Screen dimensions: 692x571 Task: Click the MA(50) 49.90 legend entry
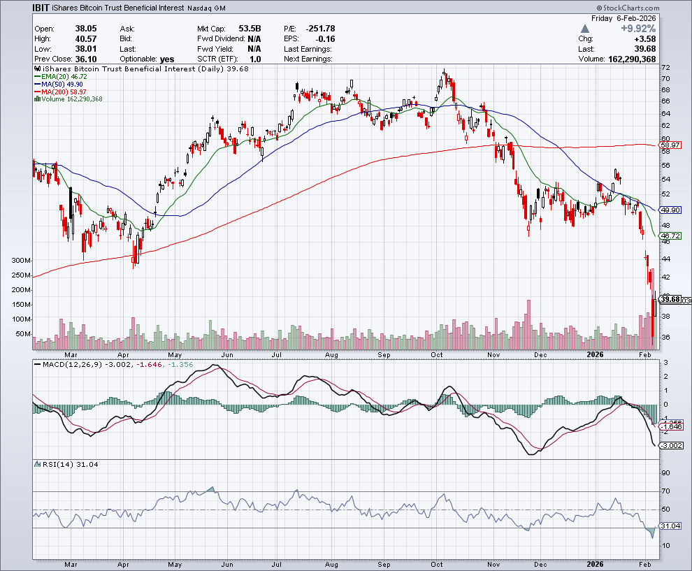pyautogui.click(x=62, y=85)
